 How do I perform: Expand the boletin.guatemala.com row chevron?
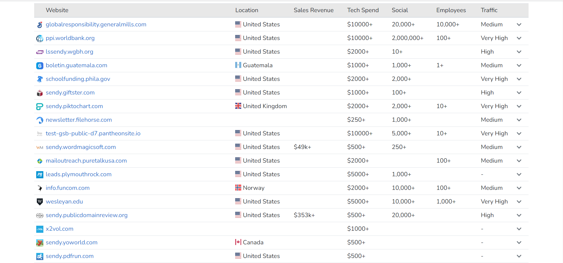519,65
